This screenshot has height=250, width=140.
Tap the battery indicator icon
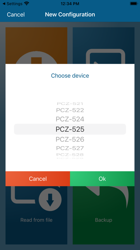point(134,4)
